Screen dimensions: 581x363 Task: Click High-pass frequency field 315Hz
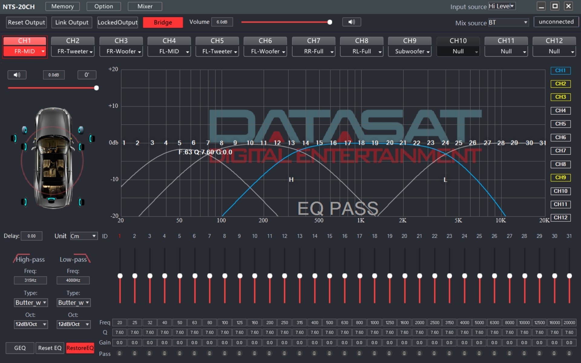(30, 280)
